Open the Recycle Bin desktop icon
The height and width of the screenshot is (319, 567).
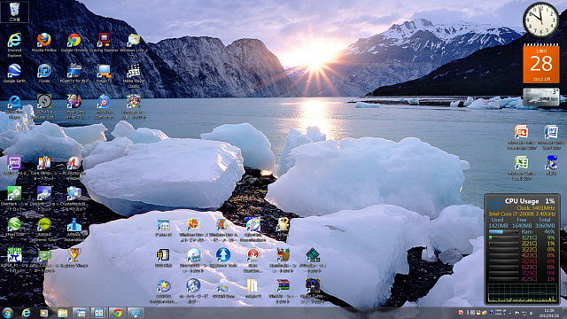click(x=14, y=12)
